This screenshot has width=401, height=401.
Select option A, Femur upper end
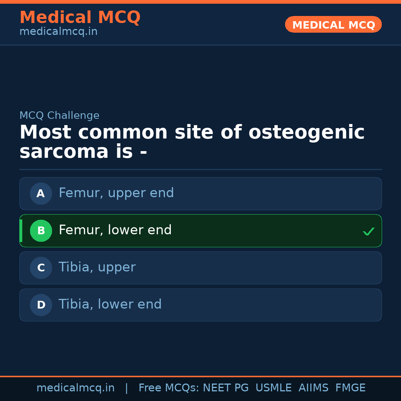(x=200, y=193)
